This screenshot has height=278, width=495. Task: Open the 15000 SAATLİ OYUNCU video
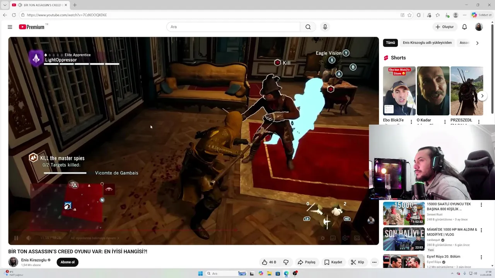(x=404, y=213)
